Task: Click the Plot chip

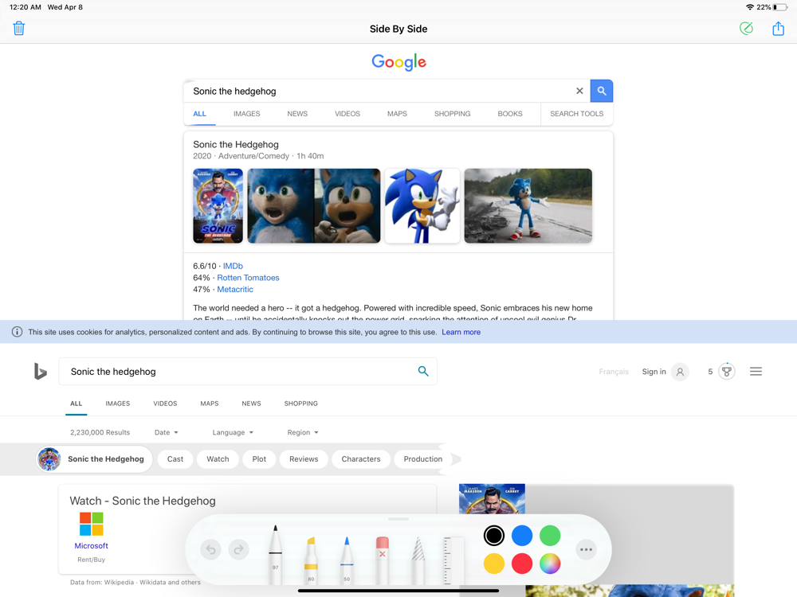Action: [x=259, y=459]
